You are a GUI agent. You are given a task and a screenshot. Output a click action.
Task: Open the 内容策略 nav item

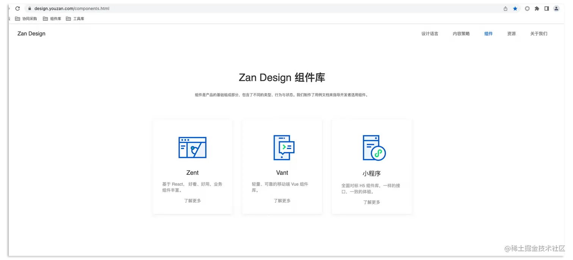[461, 34]
